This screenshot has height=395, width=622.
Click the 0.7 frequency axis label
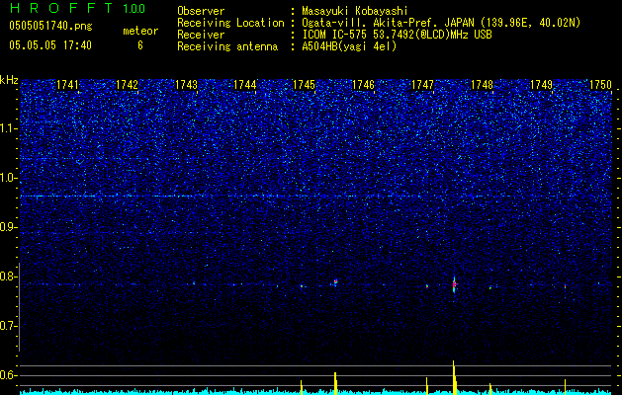[x=9, y=326]
